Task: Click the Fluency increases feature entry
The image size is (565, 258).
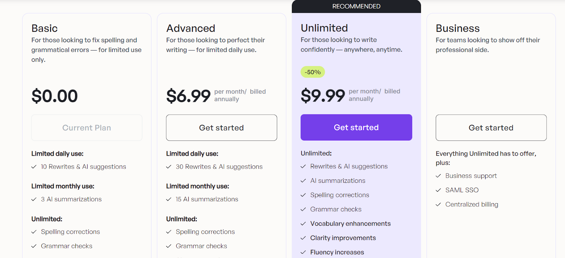Action: click(x=337, y=252)
